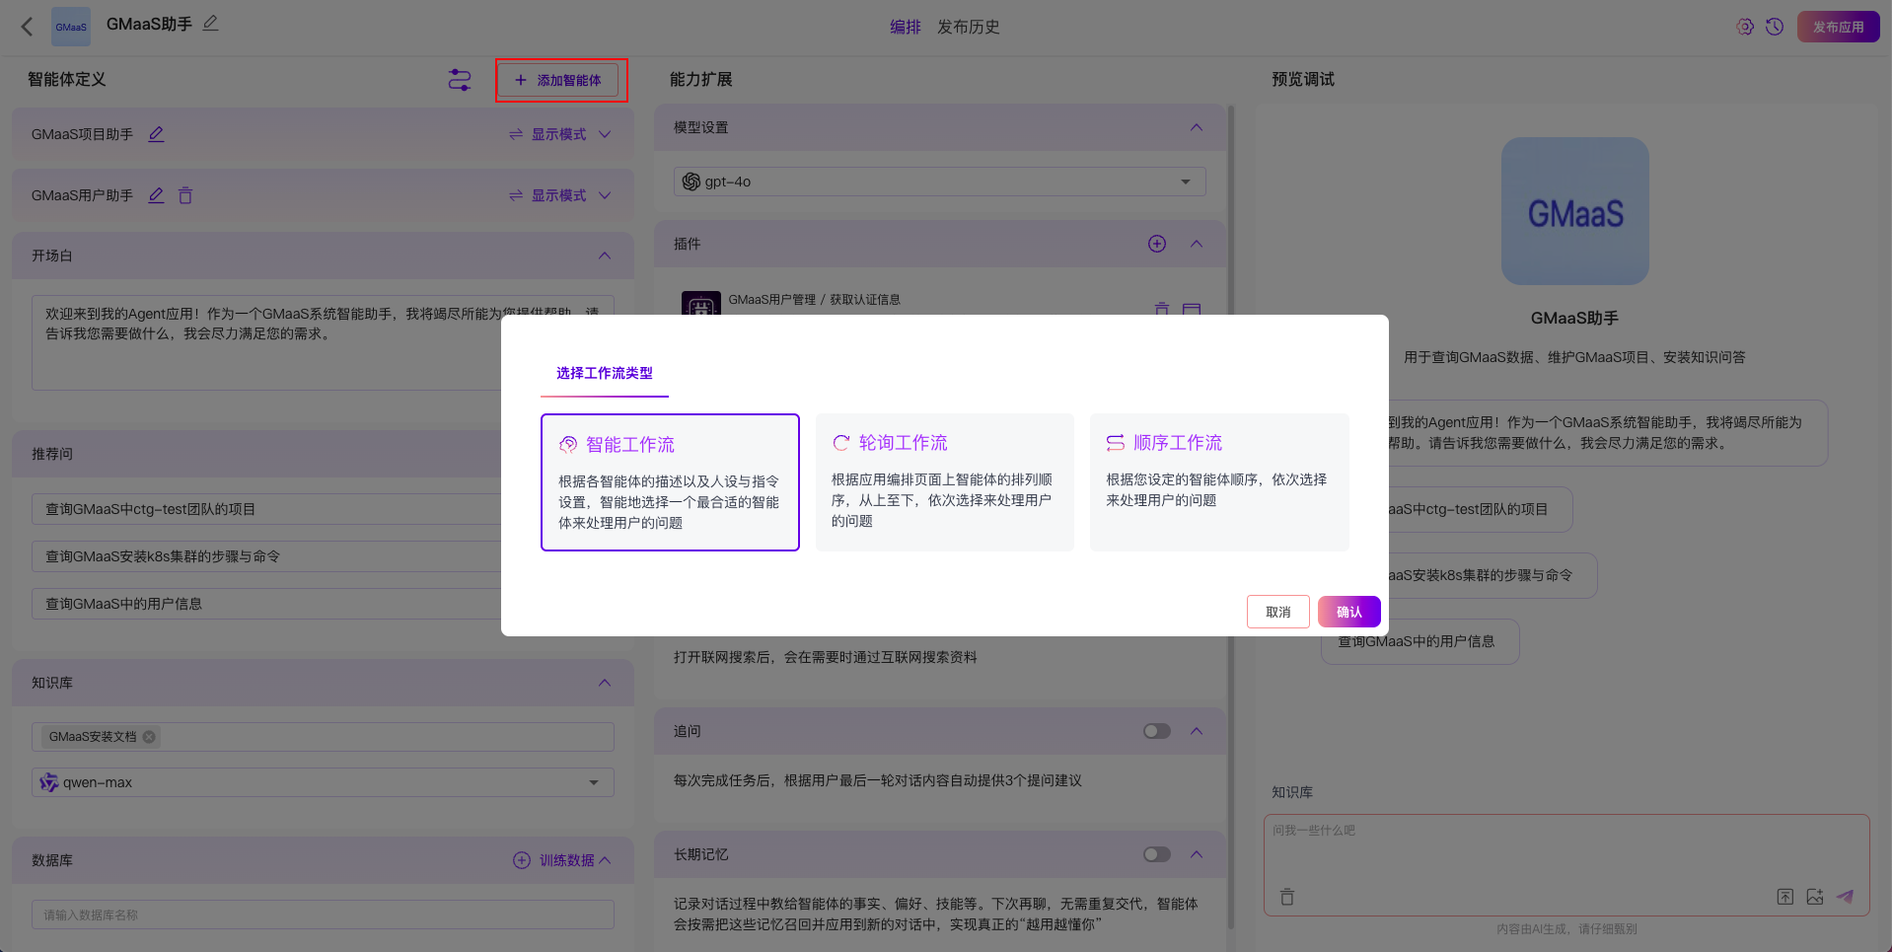Viewport: 1892px width, 952px height.
Task: Open the history clock icon in header
Action: 1775,27
